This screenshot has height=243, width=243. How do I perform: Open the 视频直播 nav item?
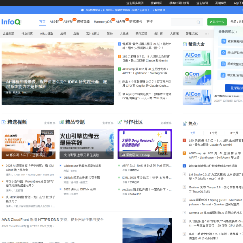(x=83, y=22)
